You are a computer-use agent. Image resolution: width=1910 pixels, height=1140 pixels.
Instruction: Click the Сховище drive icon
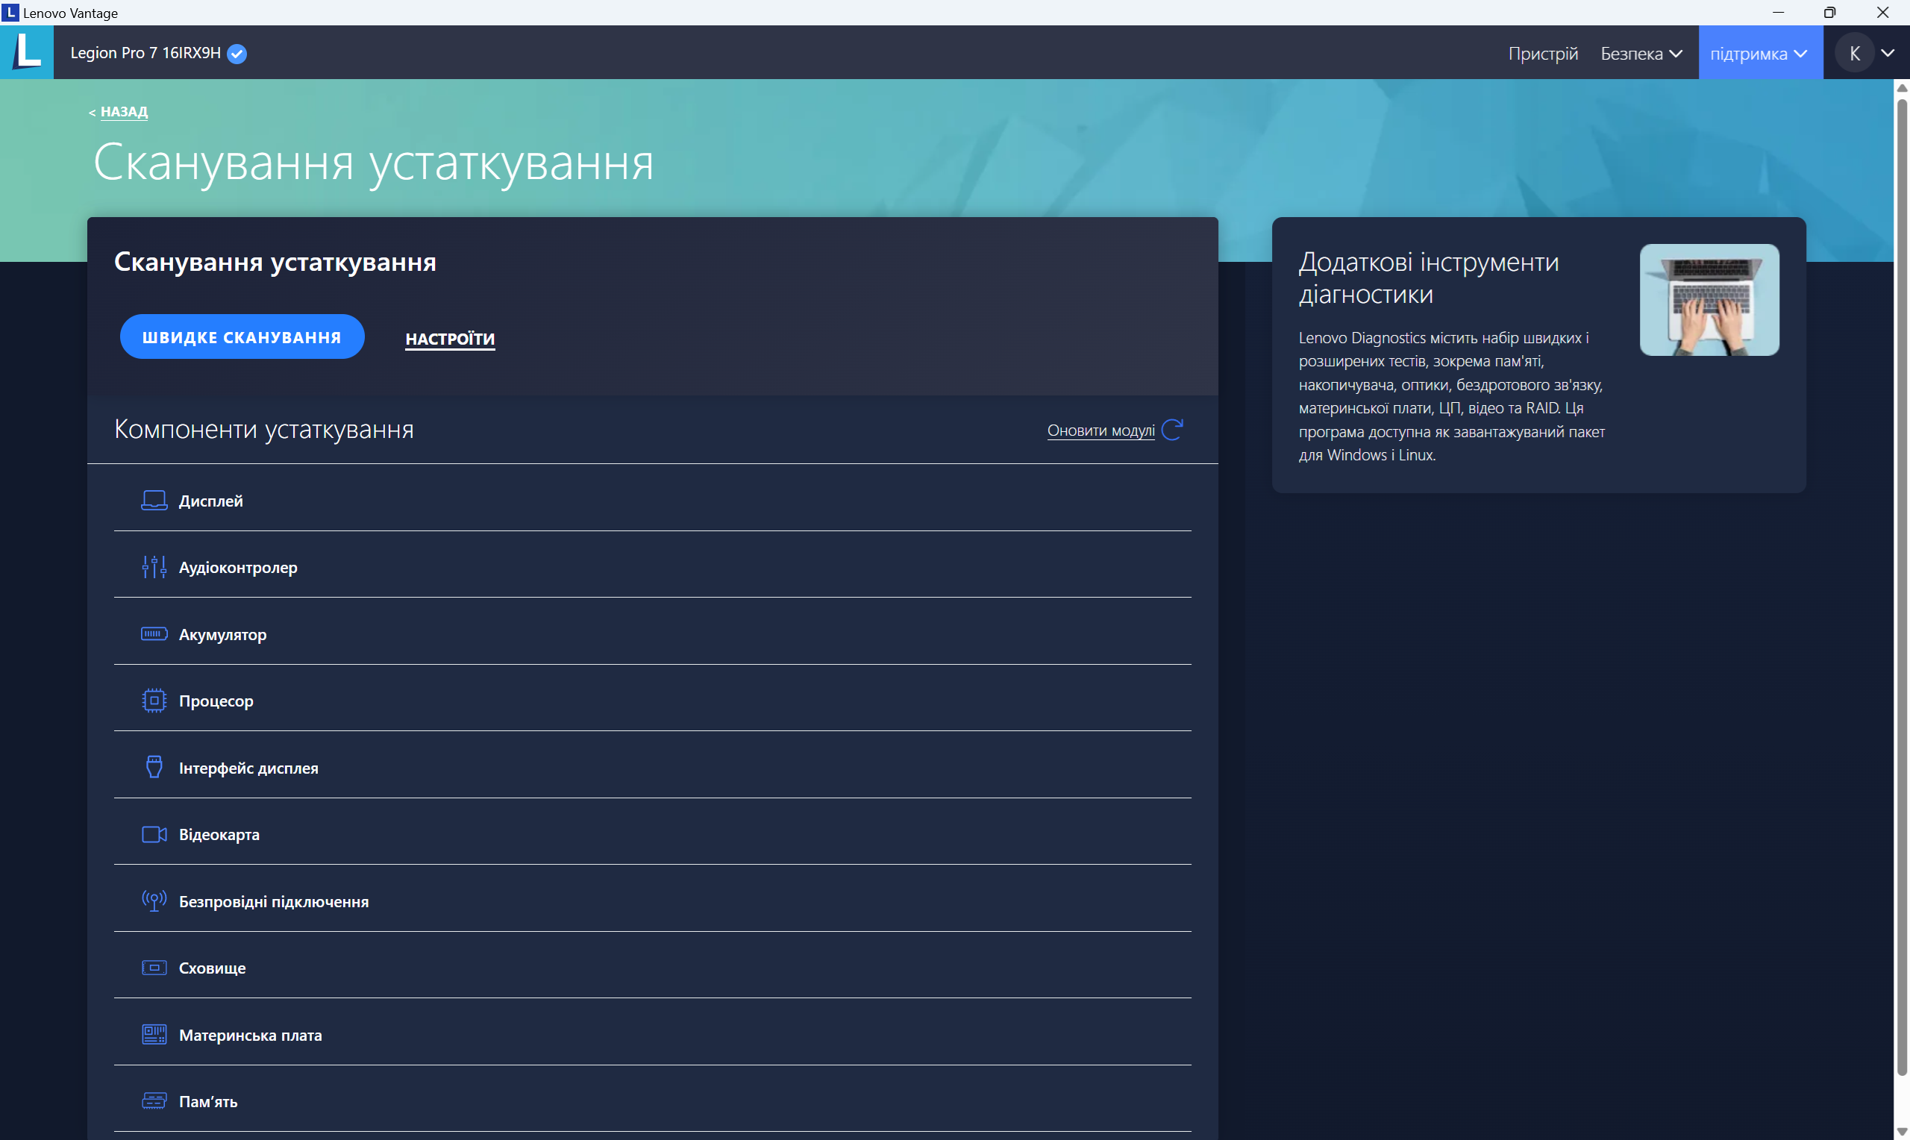pos(154,968)
